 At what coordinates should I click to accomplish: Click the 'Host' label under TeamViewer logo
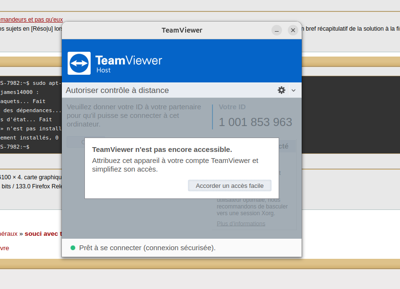[x=103, y=70]
